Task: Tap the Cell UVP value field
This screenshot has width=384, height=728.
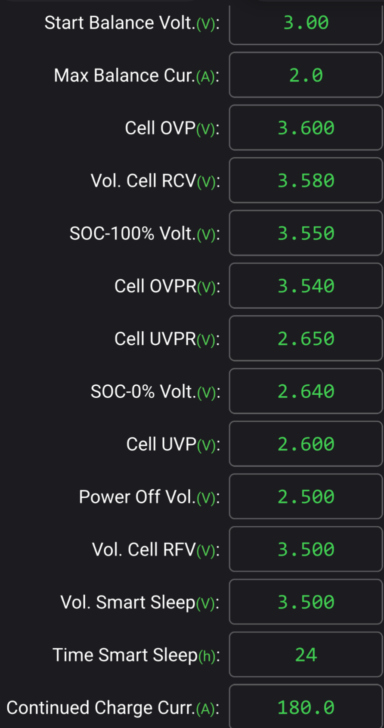Action: pyautogui.click(x=306, y=444)
